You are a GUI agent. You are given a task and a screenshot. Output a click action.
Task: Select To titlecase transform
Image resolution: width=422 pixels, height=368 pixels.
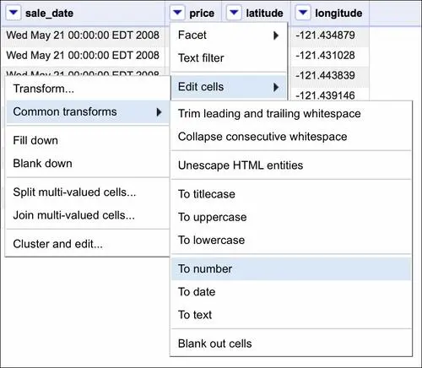pyautogui.click(x=291, y=194)
